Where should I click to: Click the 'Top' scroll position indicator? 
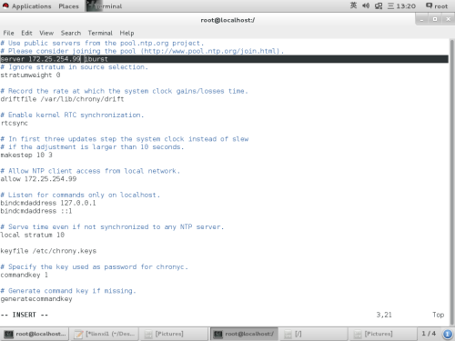439,315
